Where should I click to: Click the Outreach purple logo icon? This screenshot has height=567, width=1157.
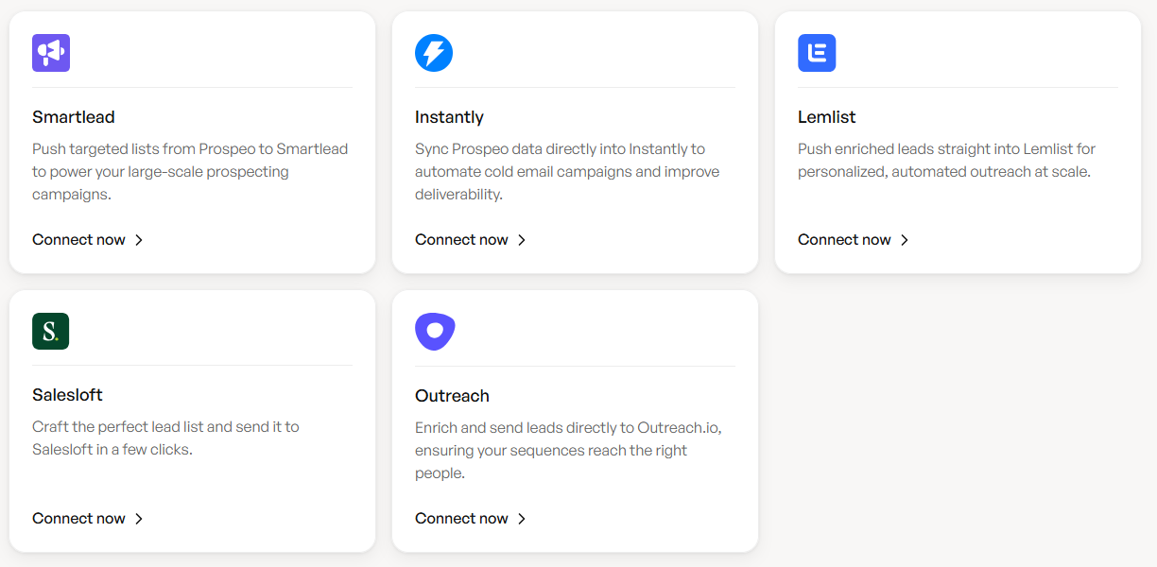435,332
